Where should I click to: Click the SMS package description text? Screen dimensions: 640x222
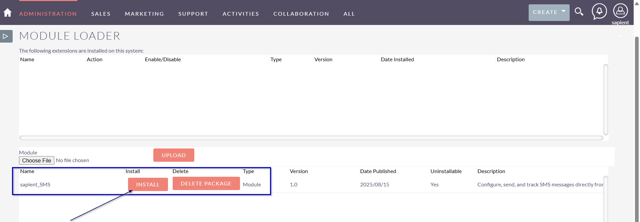(x=540, y=184)
